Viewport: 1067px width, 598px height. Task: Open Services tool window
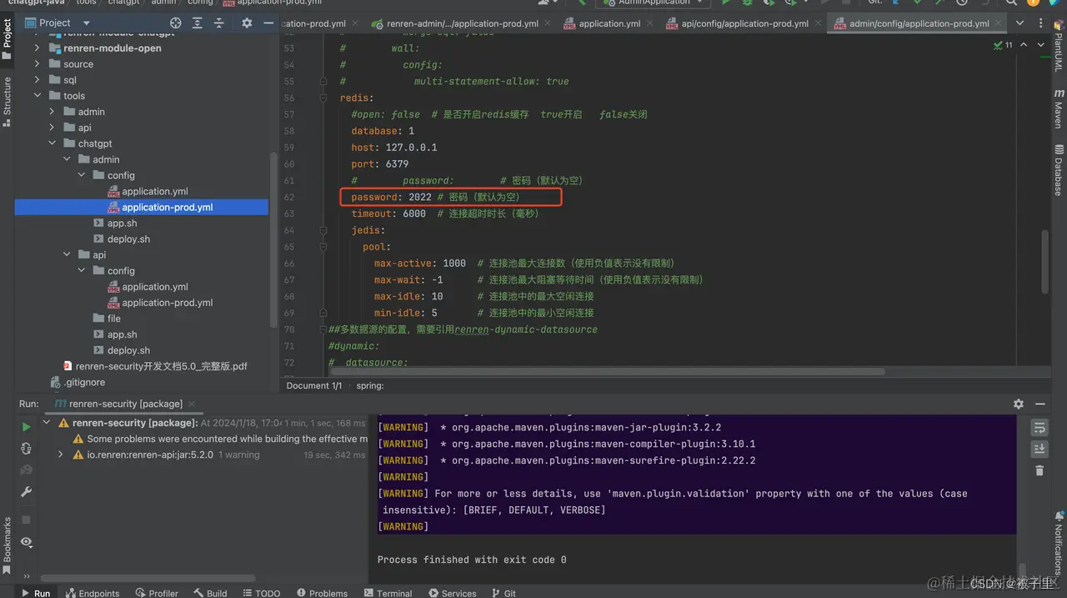(452, 593)
